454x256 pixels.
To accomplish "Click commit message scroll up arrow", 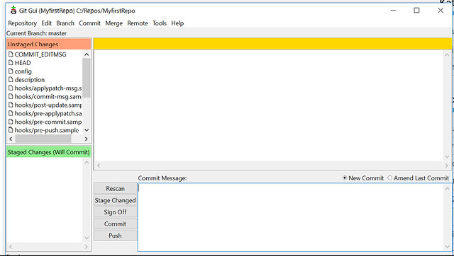I will (447, 189).
